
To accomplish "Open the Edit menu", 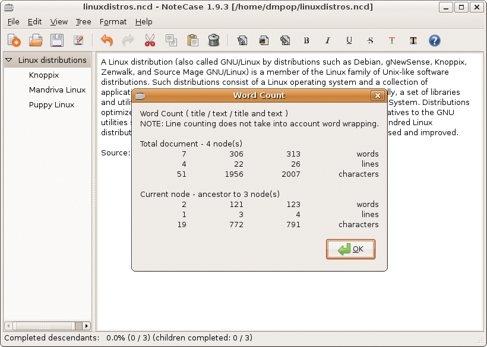I will pyautogui.click(x=34, y=22).
